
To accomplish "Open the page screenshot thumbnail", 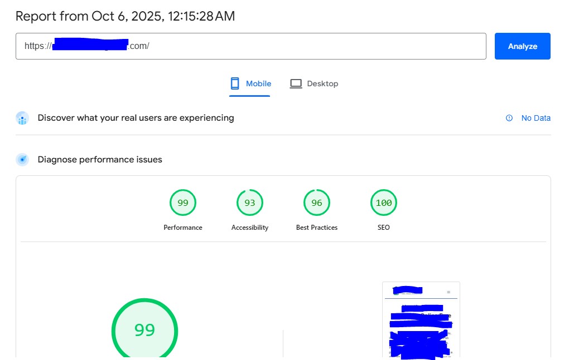I will (x=421, y=319).
